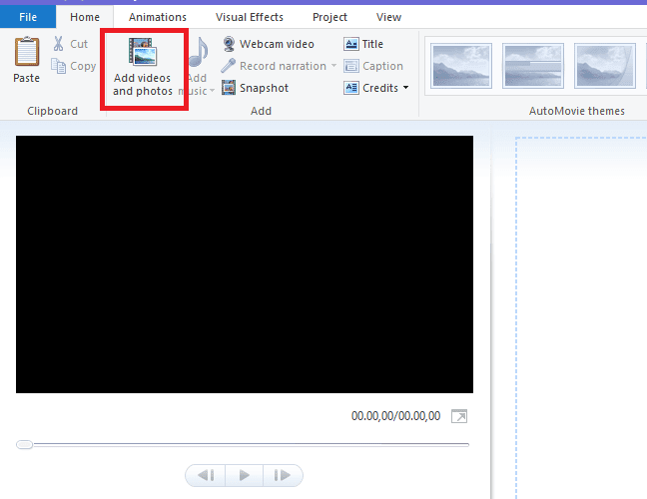Expand the Credits dropdown arrow

406,88
